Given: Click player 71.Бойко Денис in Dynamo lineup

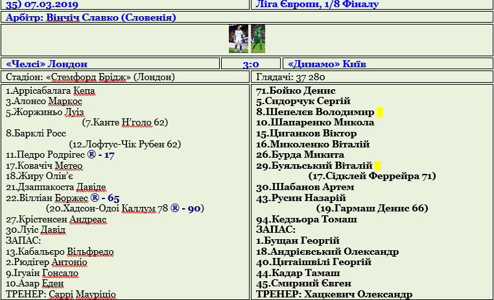Looking at the screenshot, I should point(296,91).
